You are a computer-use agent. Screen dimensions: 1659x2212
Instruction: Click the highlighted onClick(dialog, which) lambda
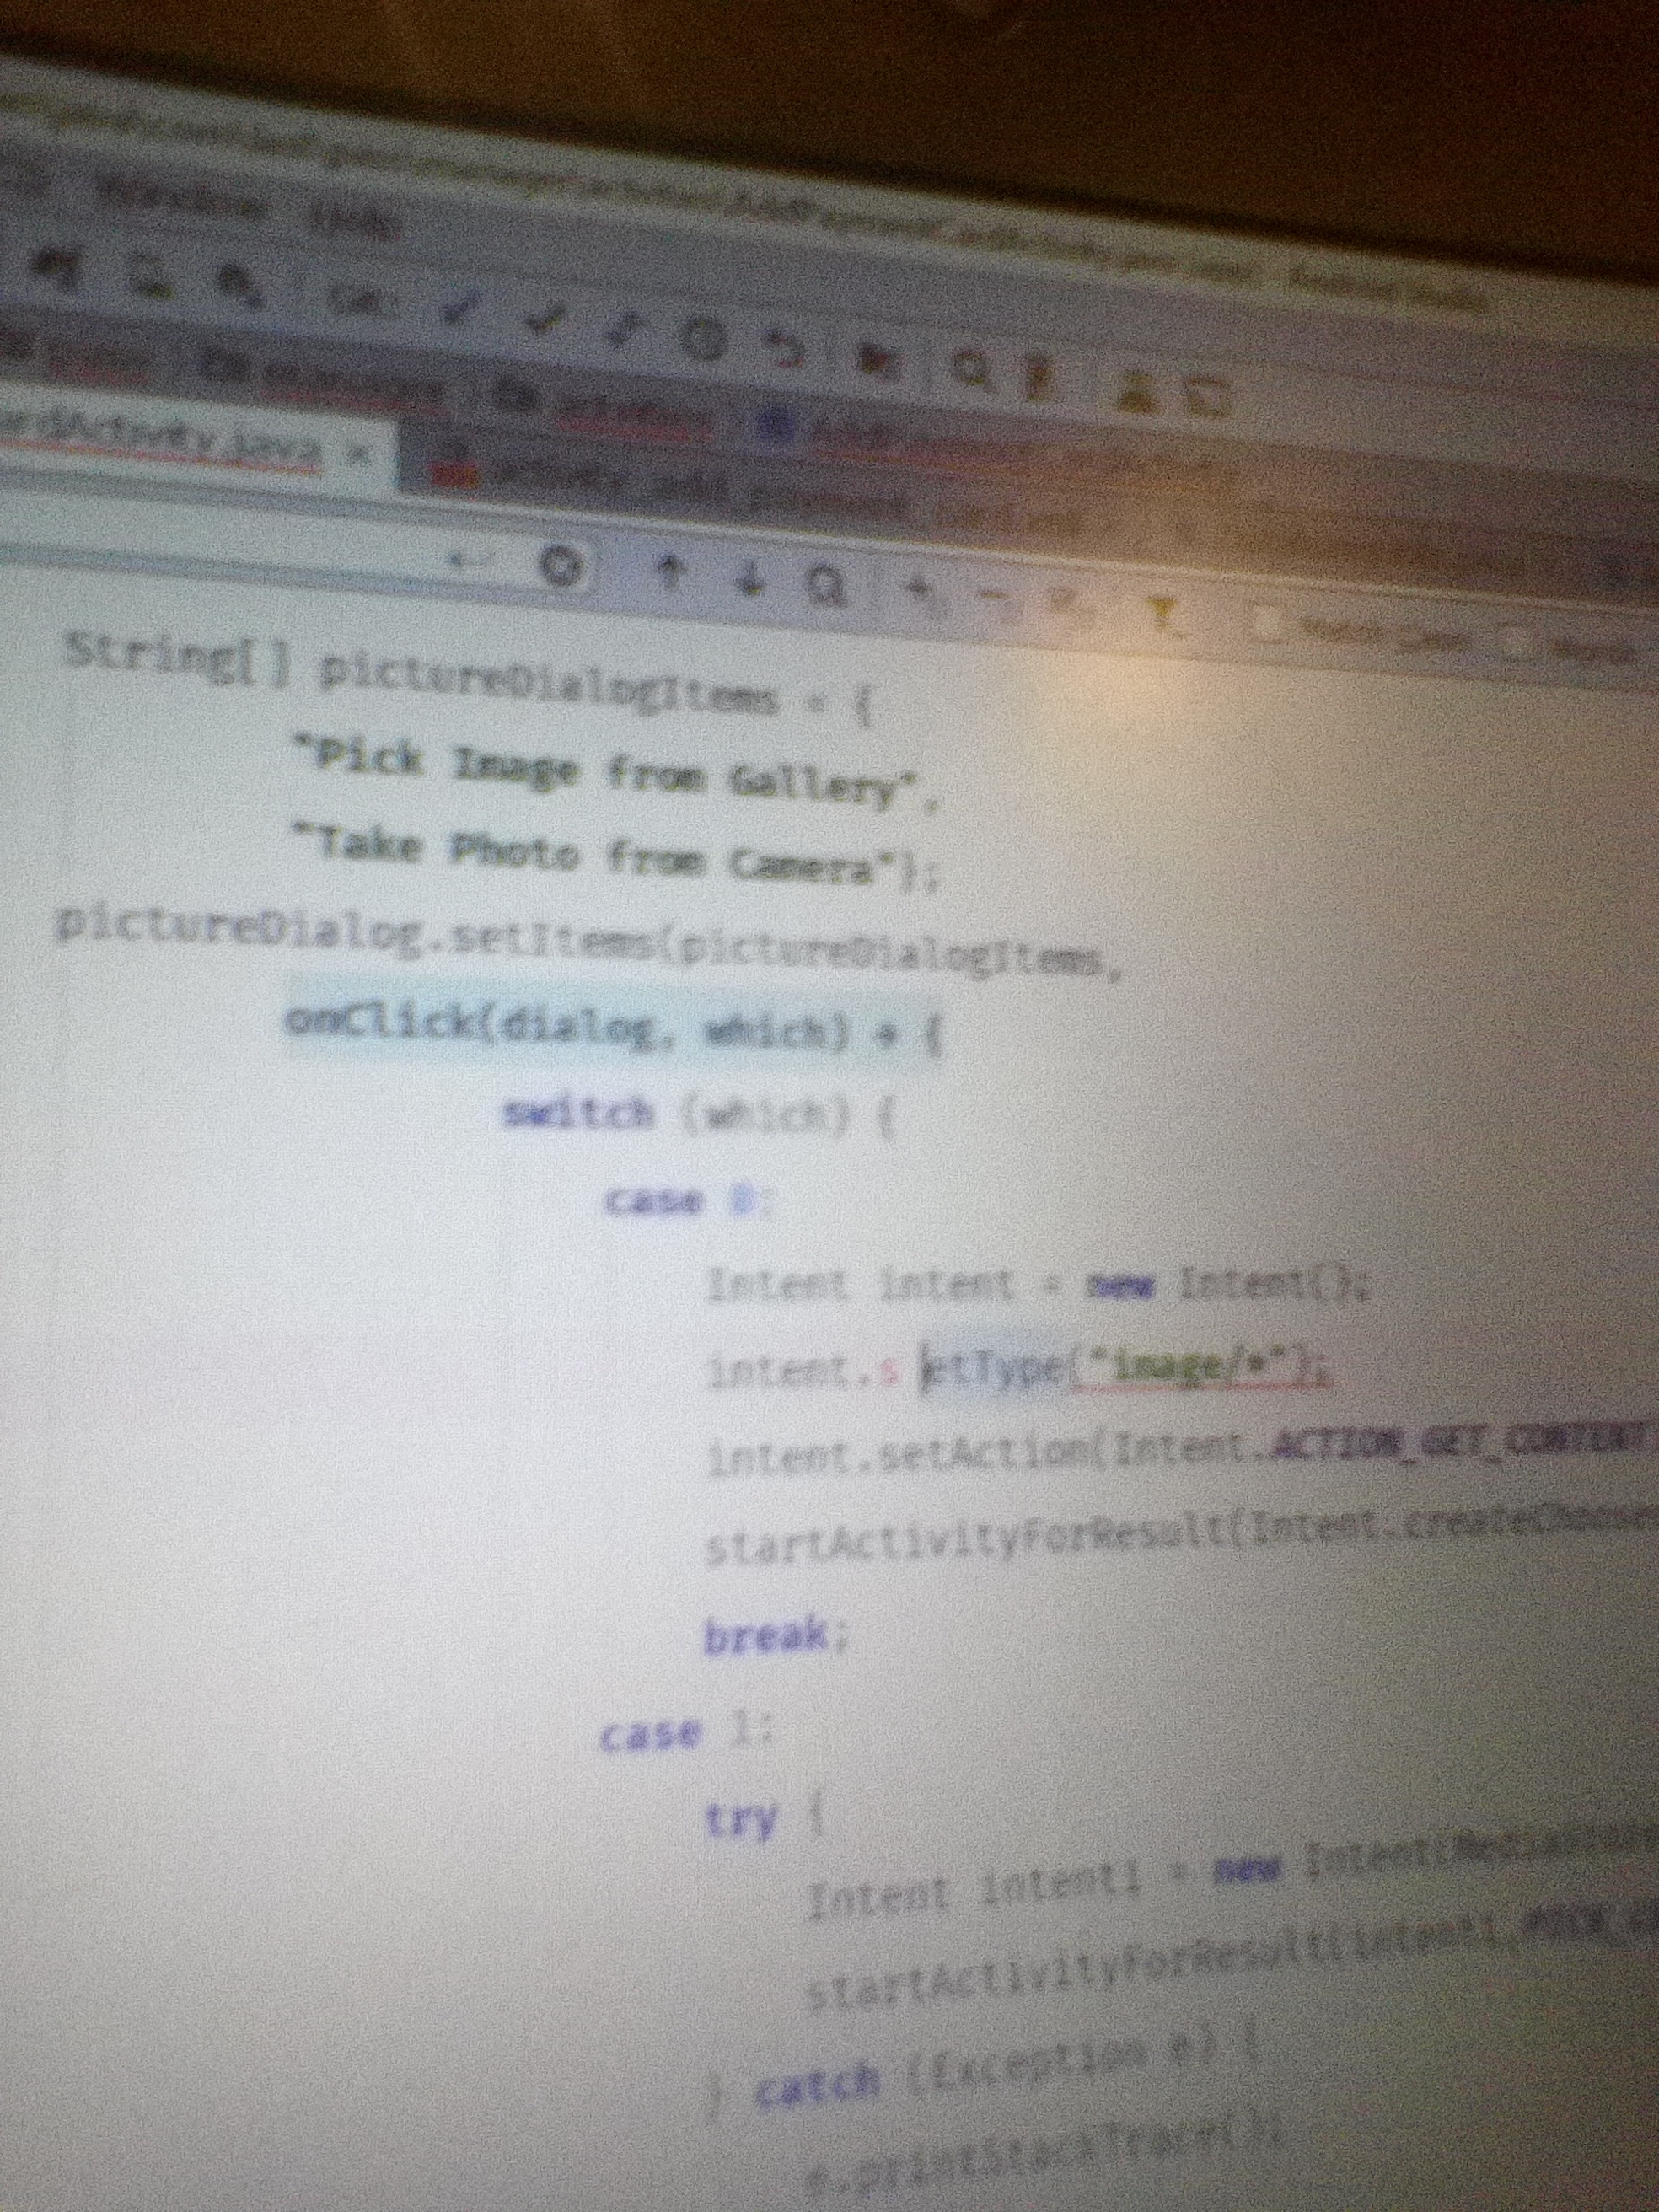[612, 1027]
